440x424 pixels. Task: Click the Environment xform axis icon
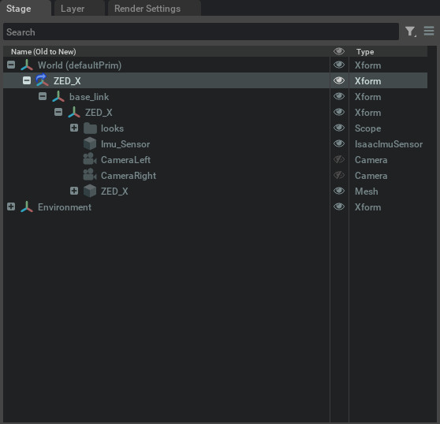pos(27,207)
